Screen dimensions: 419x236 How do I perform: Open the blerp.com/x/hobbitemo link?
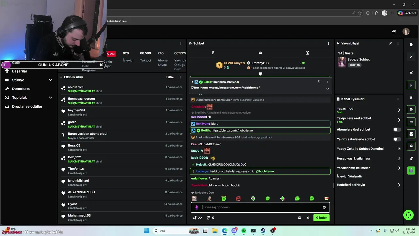tap(232, 131)
